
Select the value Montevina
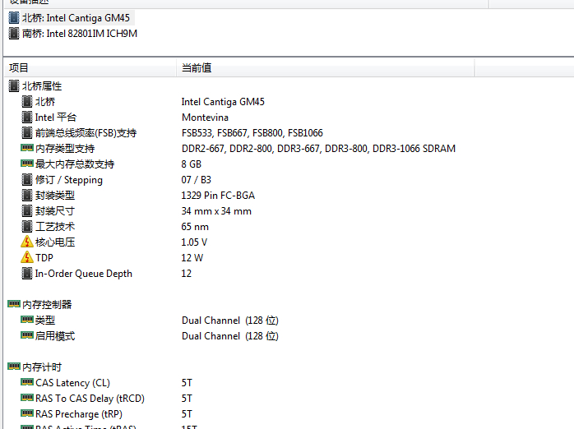(205, 118)
